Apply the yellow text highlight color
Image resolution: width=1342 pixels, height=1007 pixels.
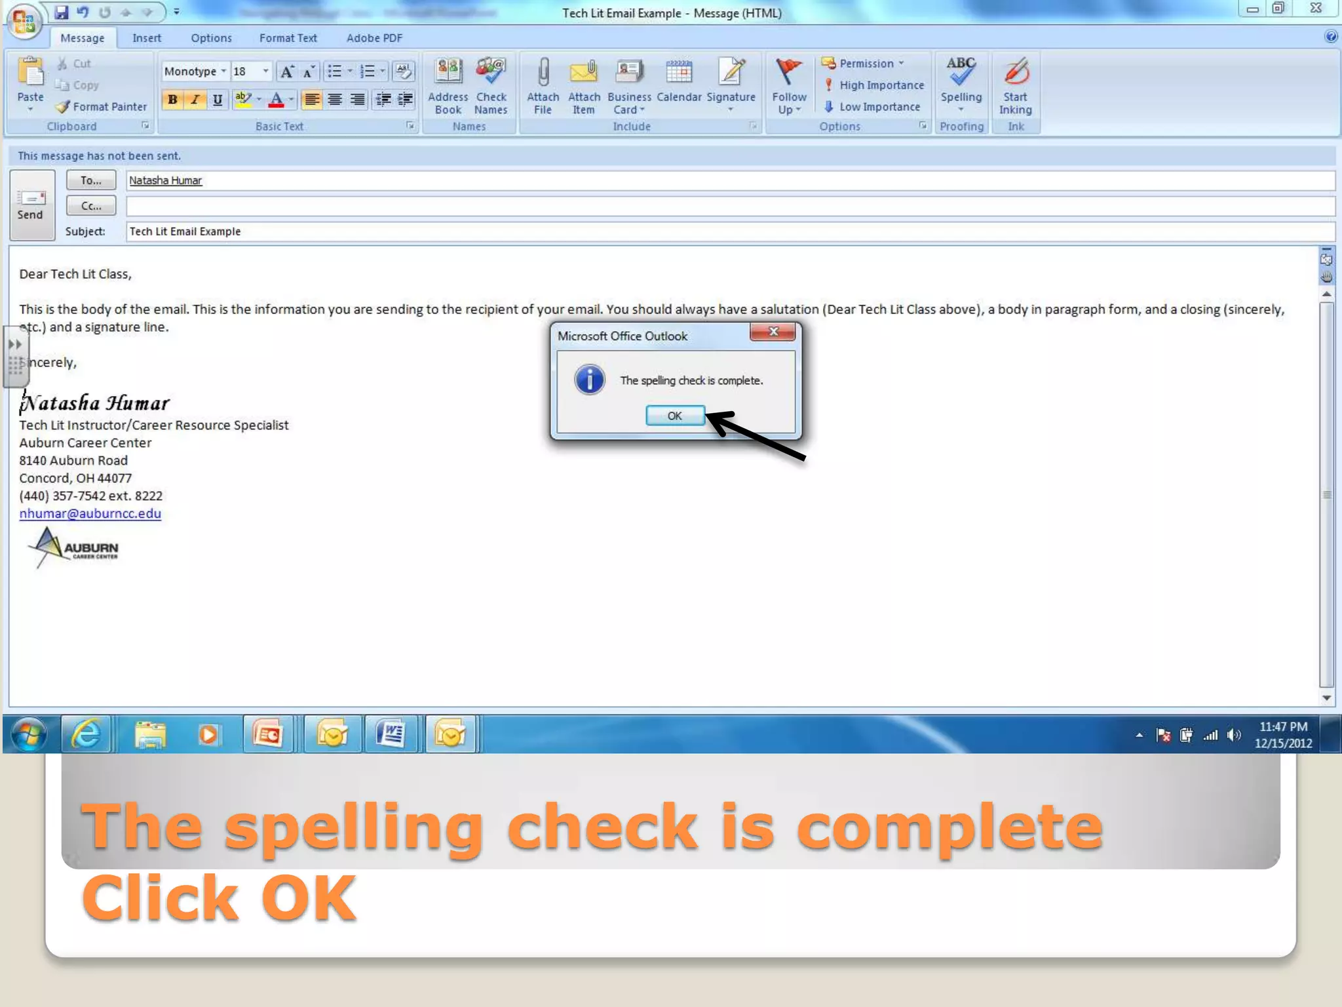click(243, 100)
